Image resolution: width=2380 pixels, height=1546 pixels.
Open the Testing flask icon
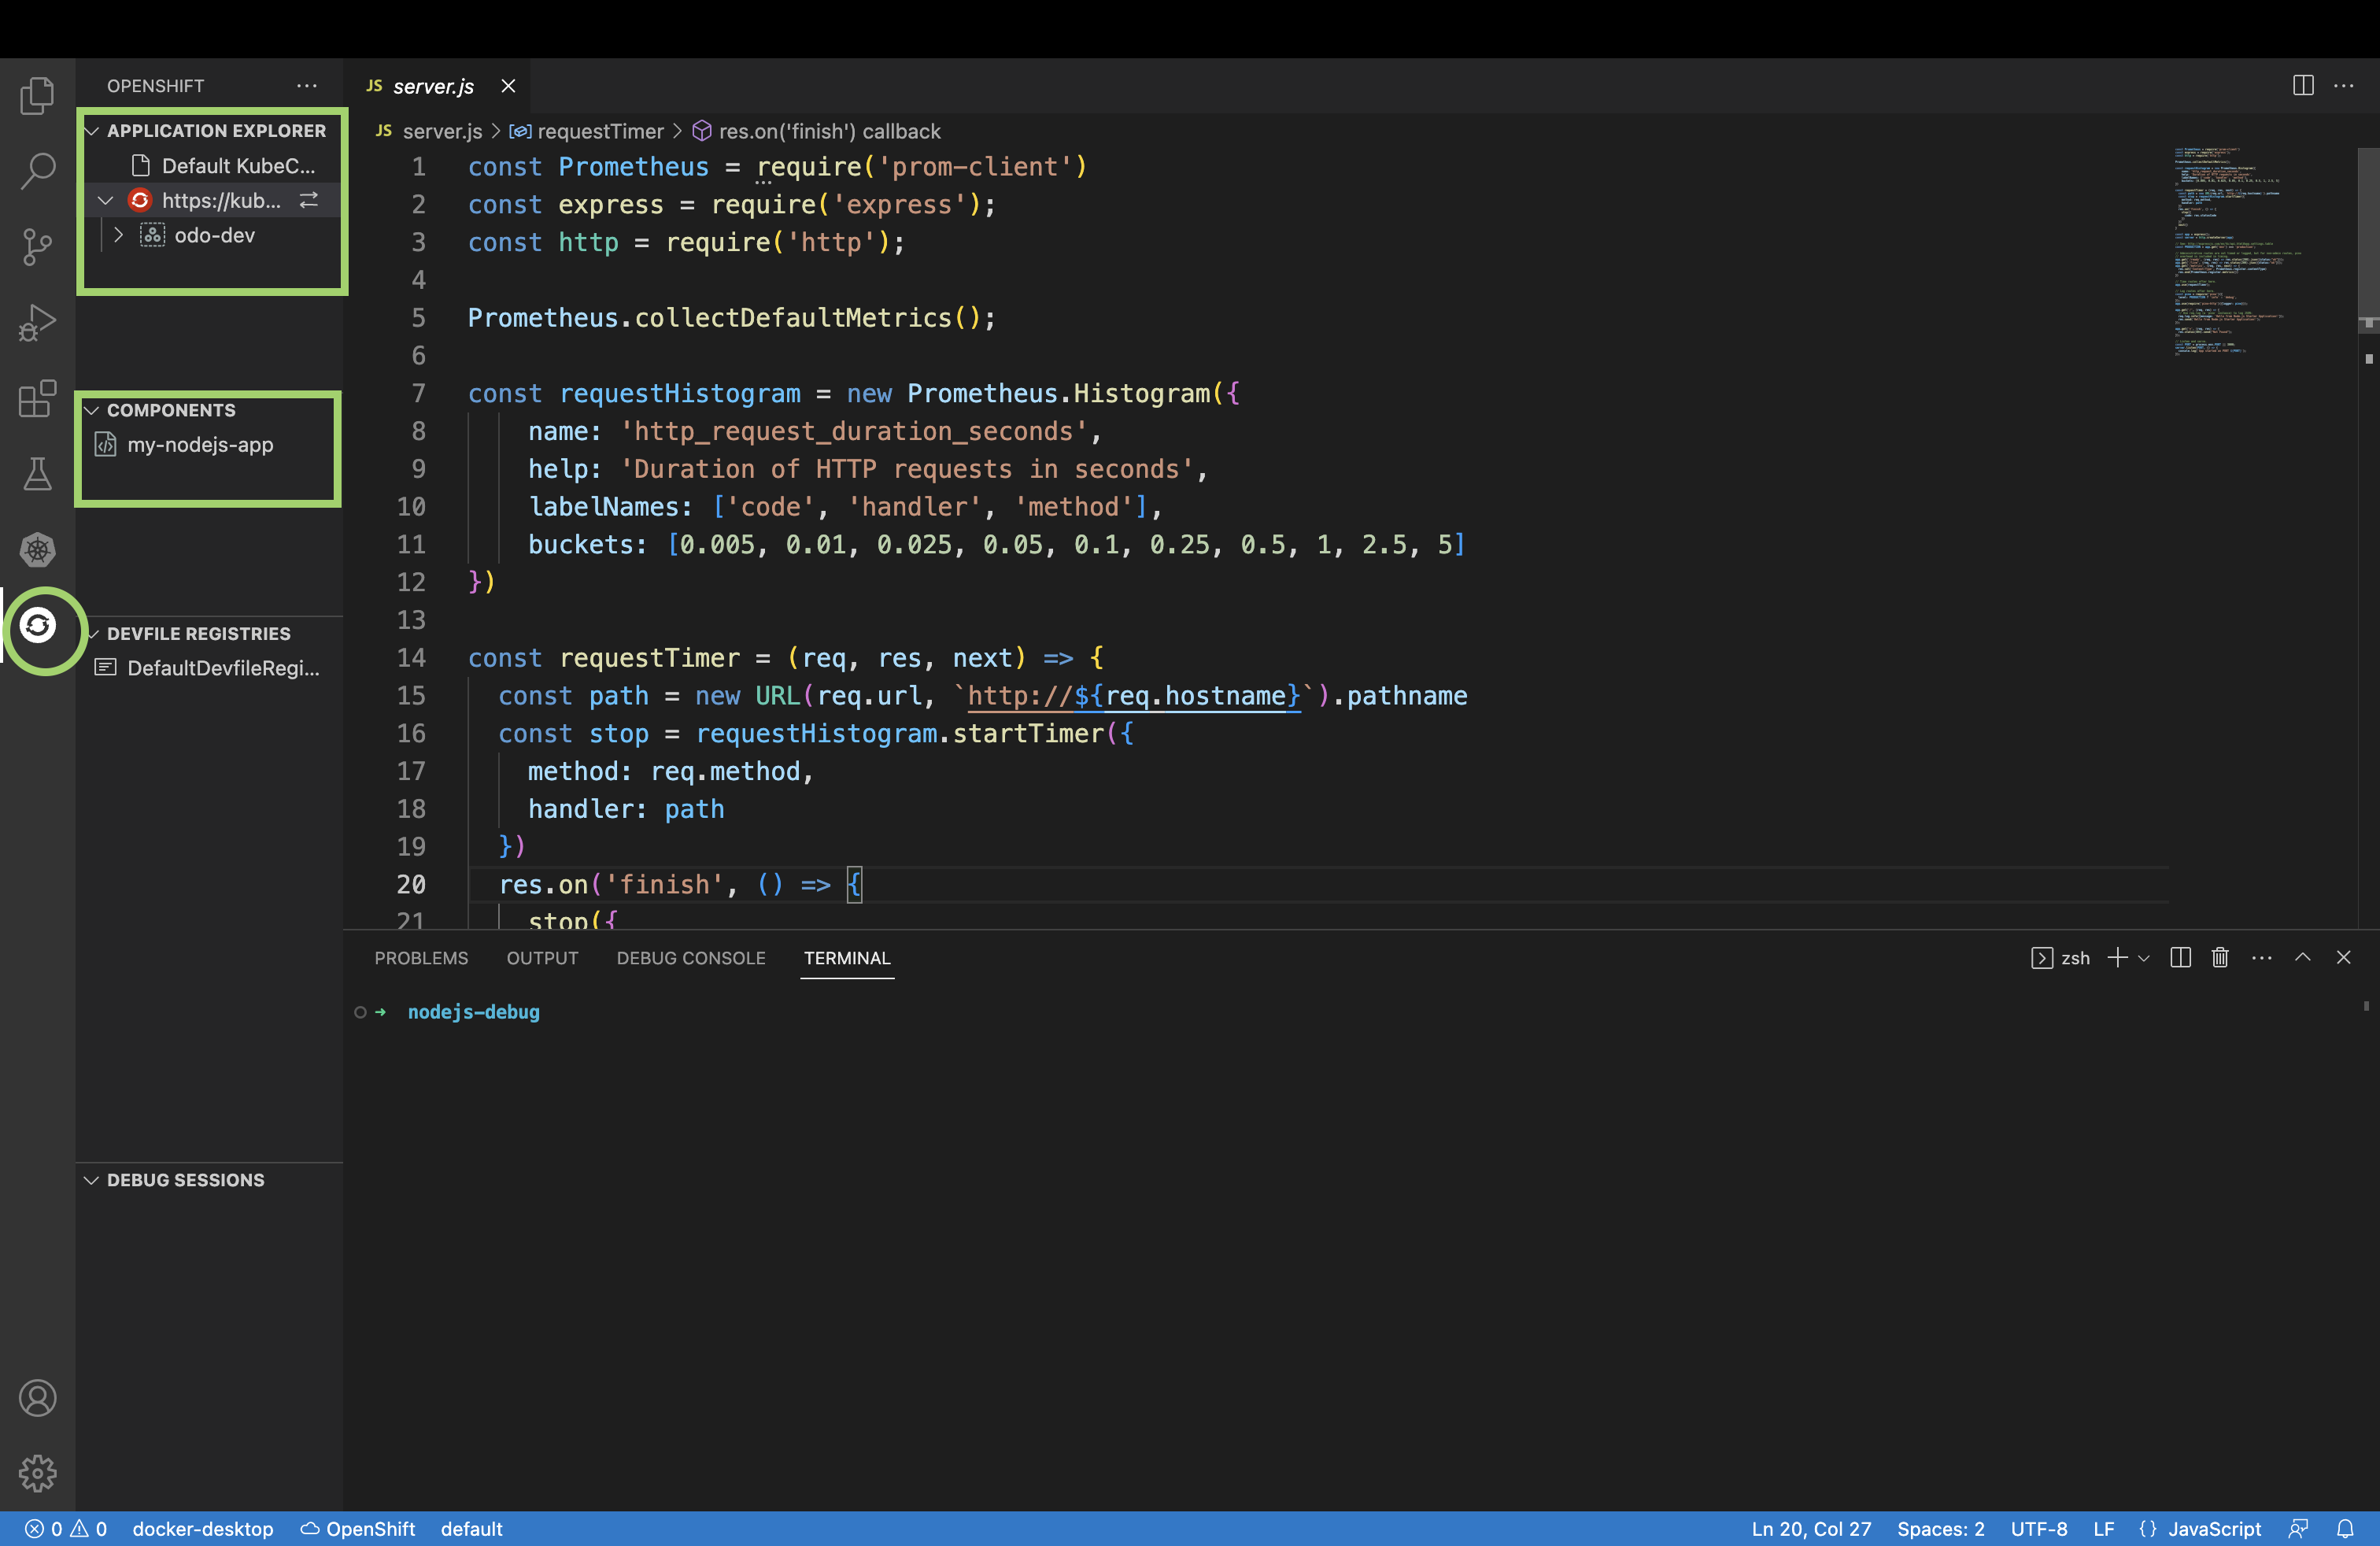pos(37,474)
